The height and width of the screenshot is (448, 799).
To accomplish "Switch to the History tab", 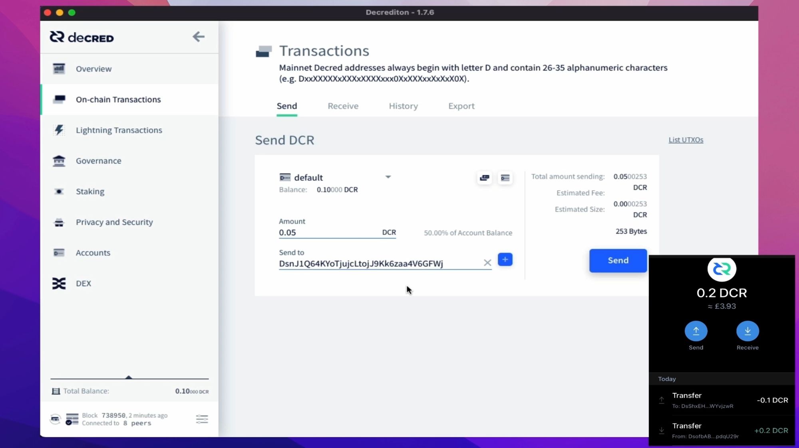I will pyautogui.click(x=403, y=106).
